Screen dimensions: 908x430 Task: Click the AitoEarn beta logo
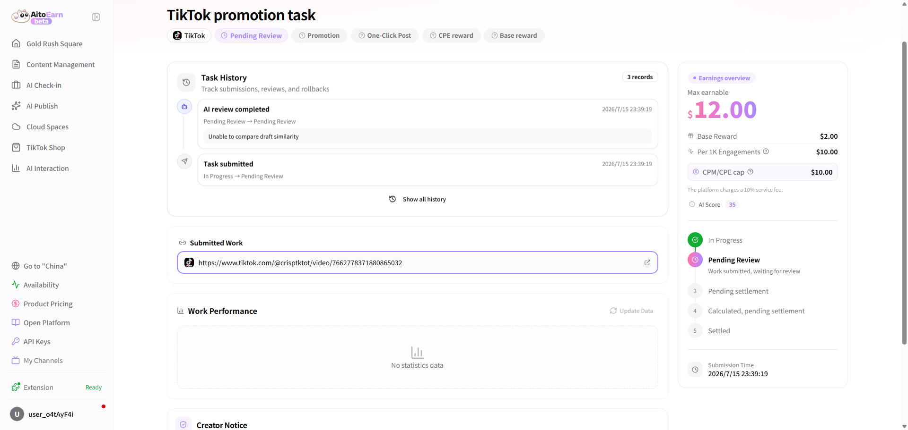coord(37,17)
